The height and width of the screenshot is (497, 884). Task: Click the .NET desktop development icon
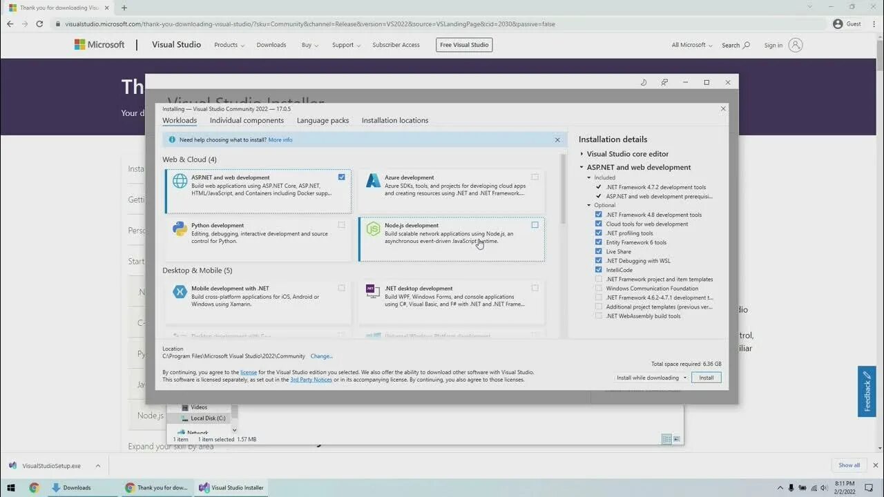[373, 291]
